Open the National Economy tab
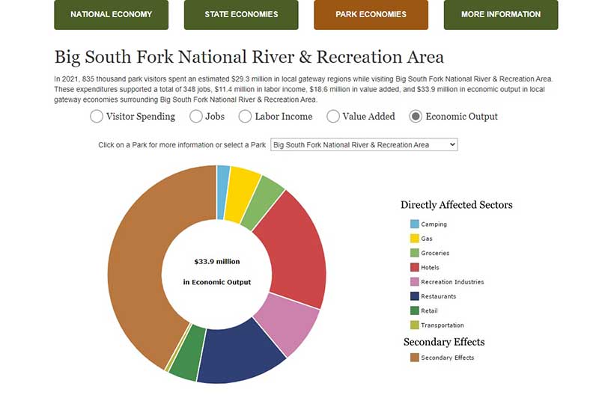Screen dimensions: 599x401 tap(111, 14)
